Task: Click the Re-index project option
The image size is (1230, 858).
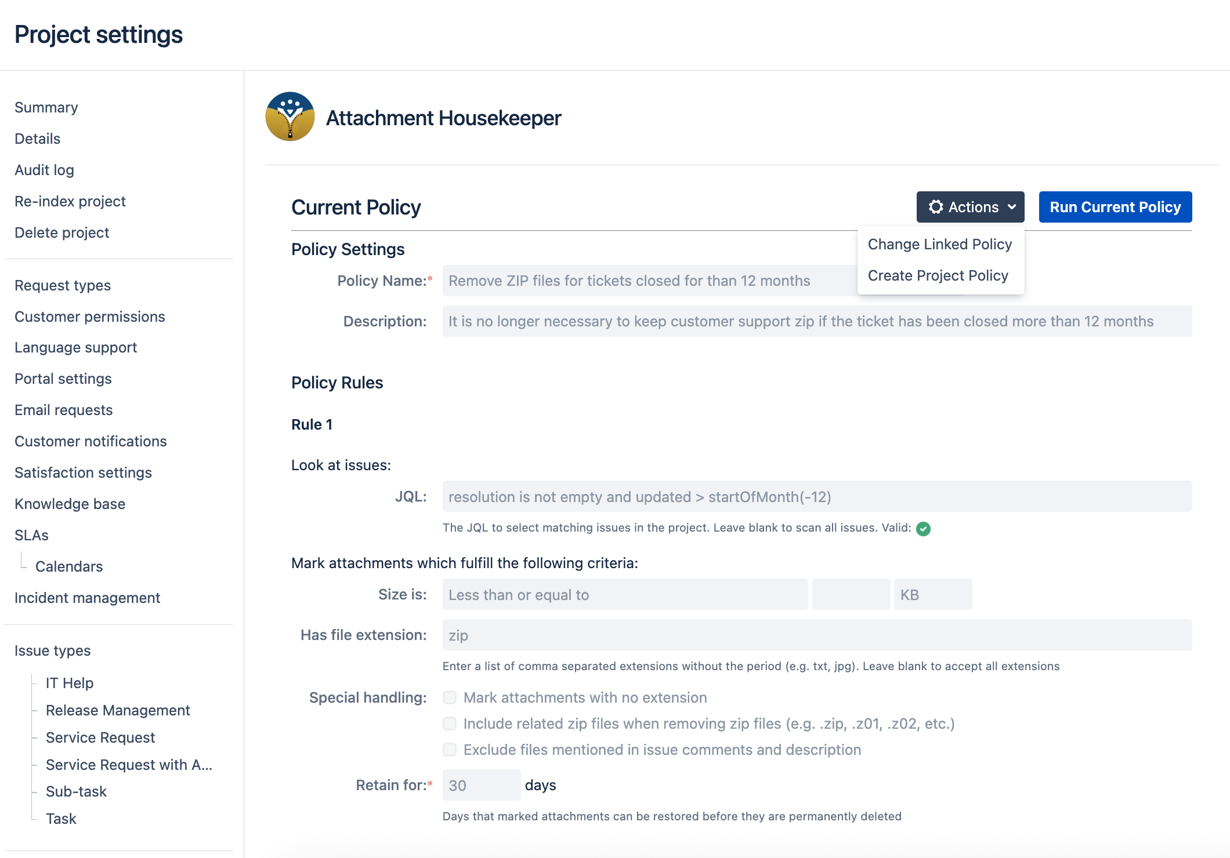Action: (x=70, y=201)
